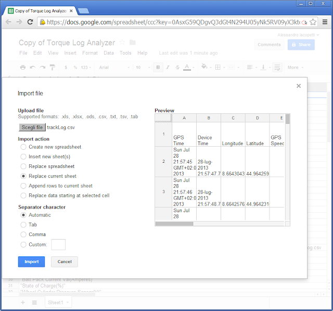Click the wrap text icon
This screenshot has height=311, width=333.
(x=277, y=67)
